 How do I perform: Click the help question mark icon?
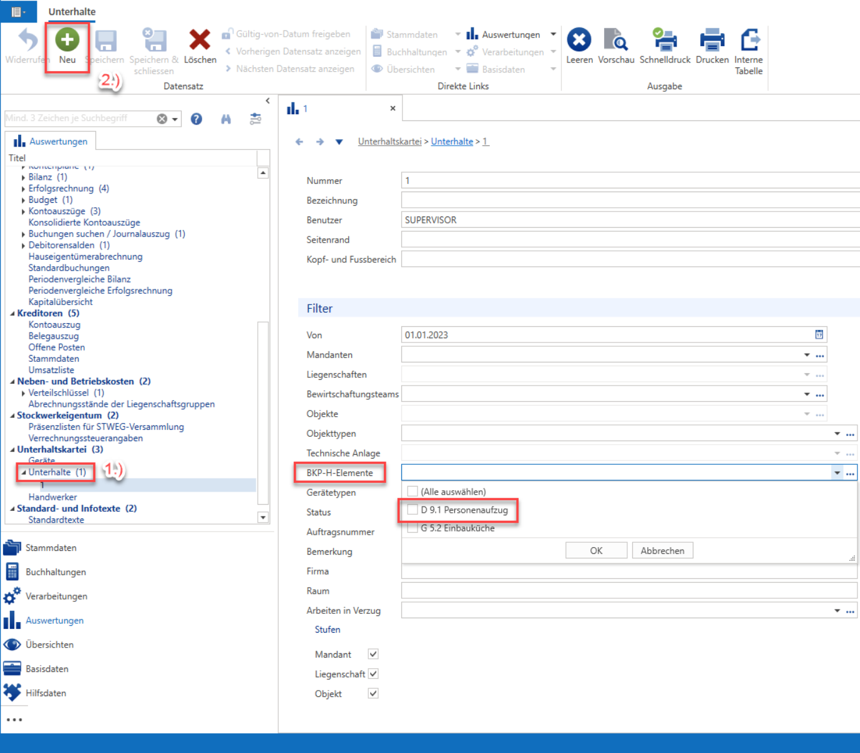[x=197, y=119]
